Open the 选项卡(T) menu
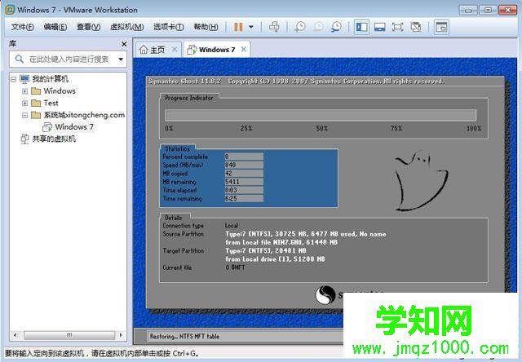The height and width of the screenshot is (362, 522). (x=169, y=27)
